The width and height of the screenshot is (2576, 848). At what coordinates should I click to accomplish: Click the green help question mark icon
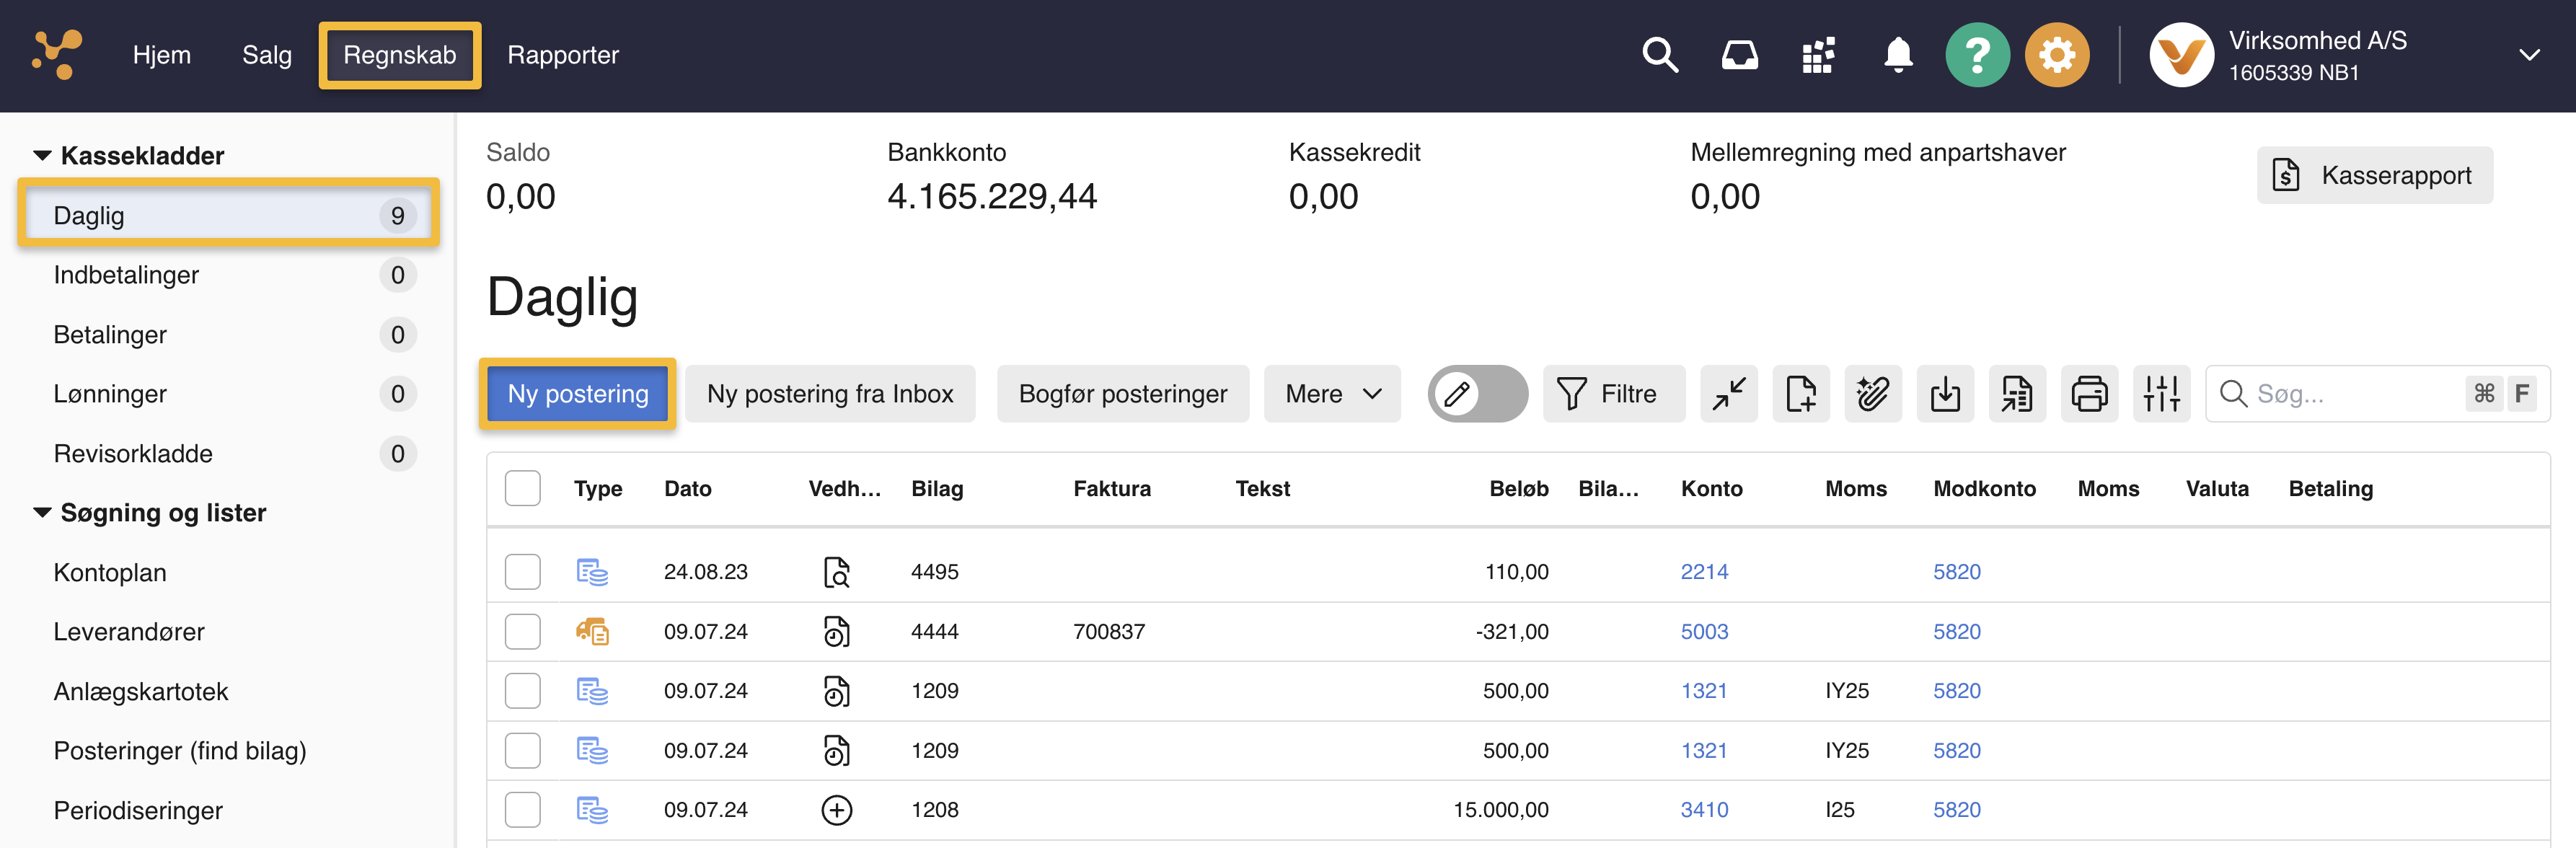(x=1976, y=55)
